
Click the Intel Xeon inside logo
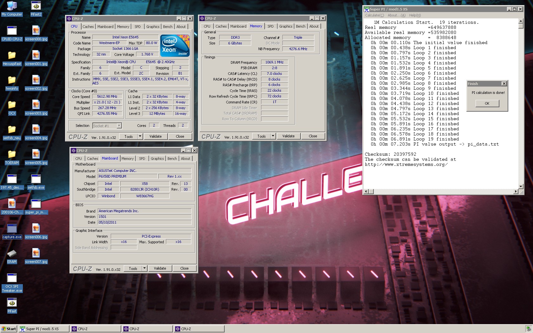(175, 45)
